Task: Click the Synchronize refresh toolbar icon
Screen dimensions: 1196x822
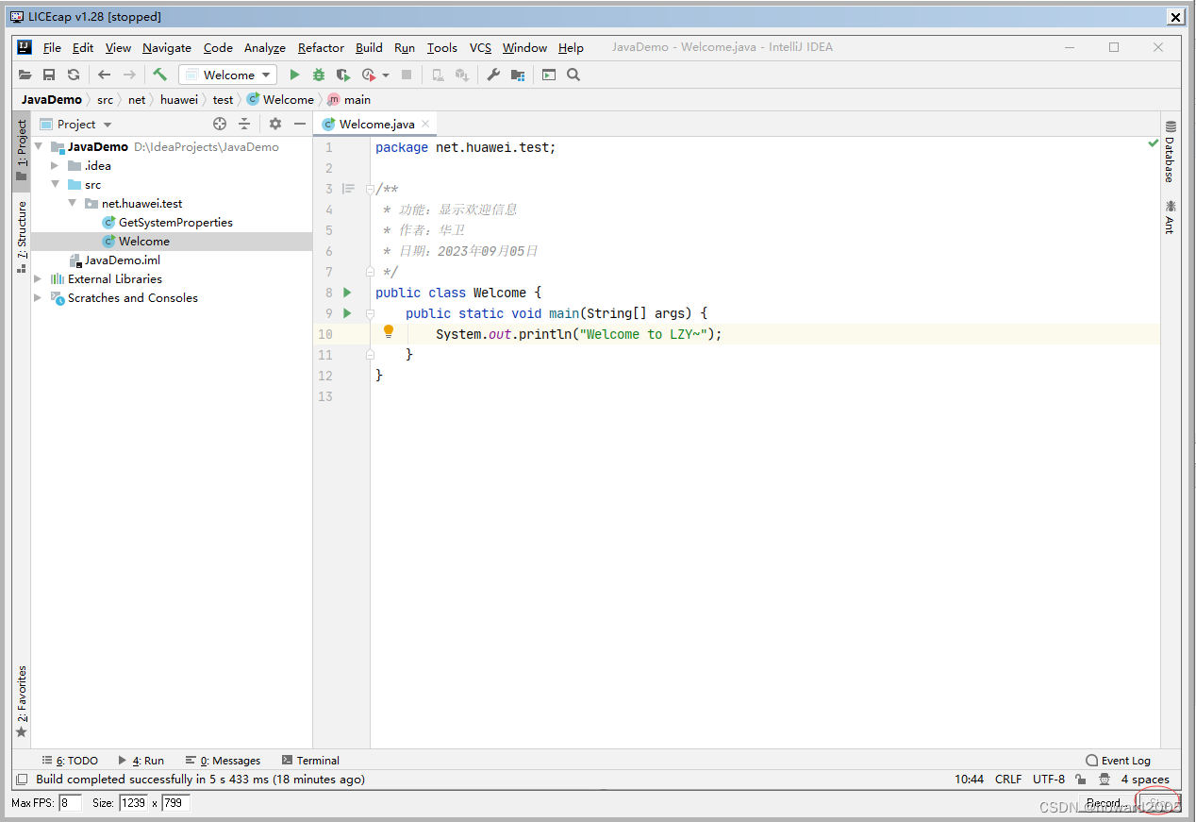Action: [74, 75]
